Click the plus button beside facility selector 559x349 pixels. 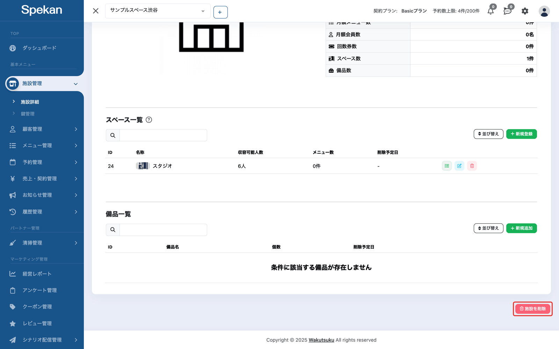[x=220, y=12]
